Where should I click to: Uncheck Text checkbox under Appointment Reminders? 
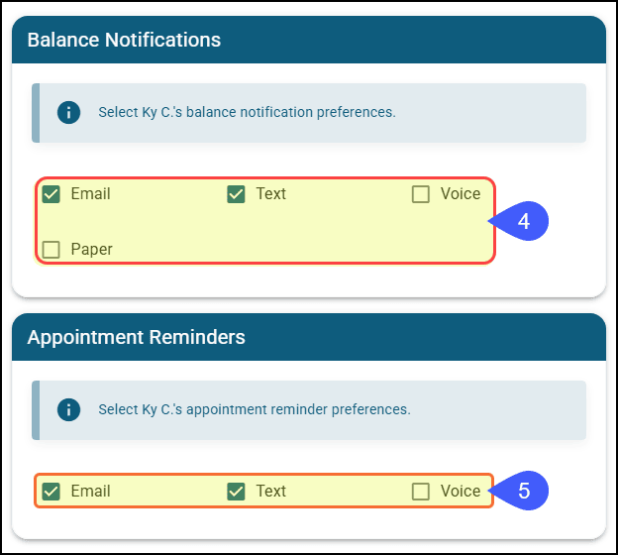click(x=236, y=492)
